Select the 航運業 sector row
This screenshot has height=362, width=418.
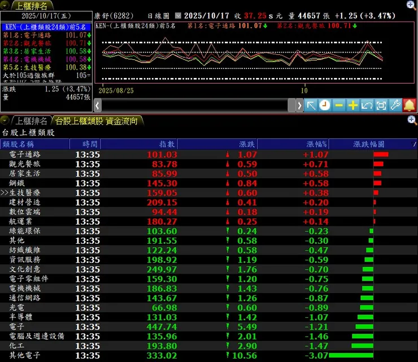pos(209,222)
